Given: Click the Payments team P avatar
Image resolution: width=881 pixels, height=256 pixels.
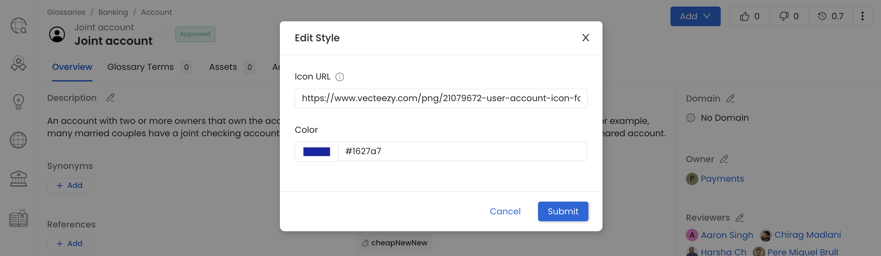Looking at the screenshot, I should tap(692, 179).
